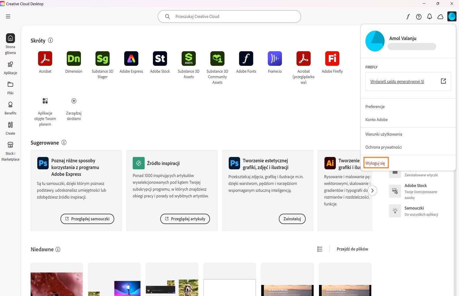Open the blank white recent file thumbnail

coord(230,279)
